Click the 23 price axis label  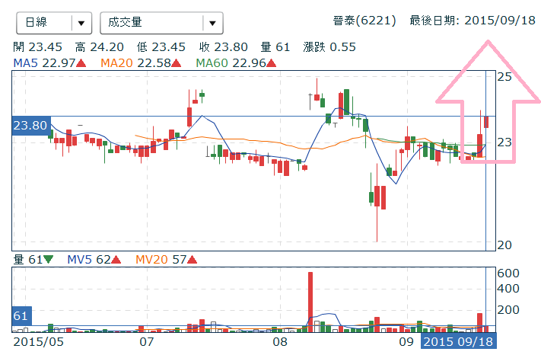(x=504, y=142)
